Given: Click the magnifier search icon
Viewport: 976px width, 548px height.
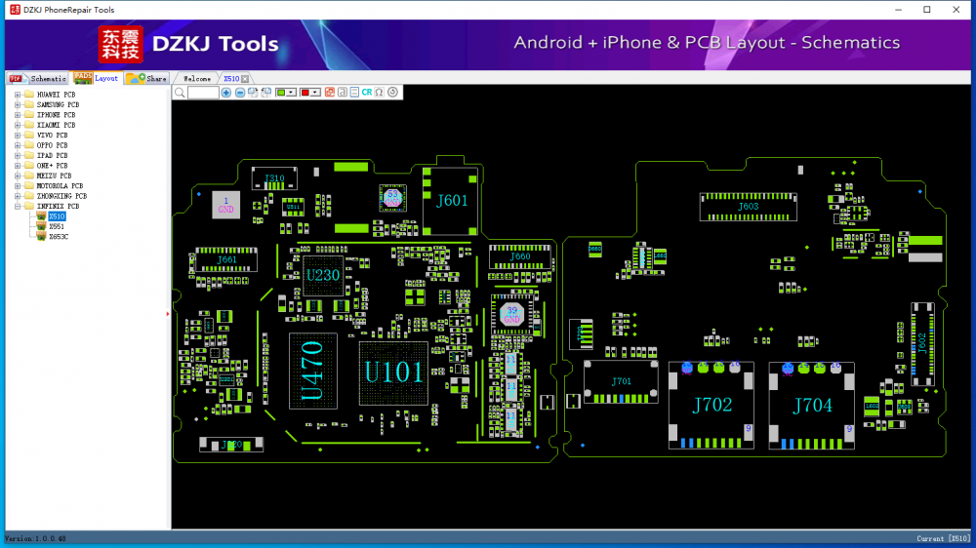Looking at the screenshot, I should (x=180, y=93).
